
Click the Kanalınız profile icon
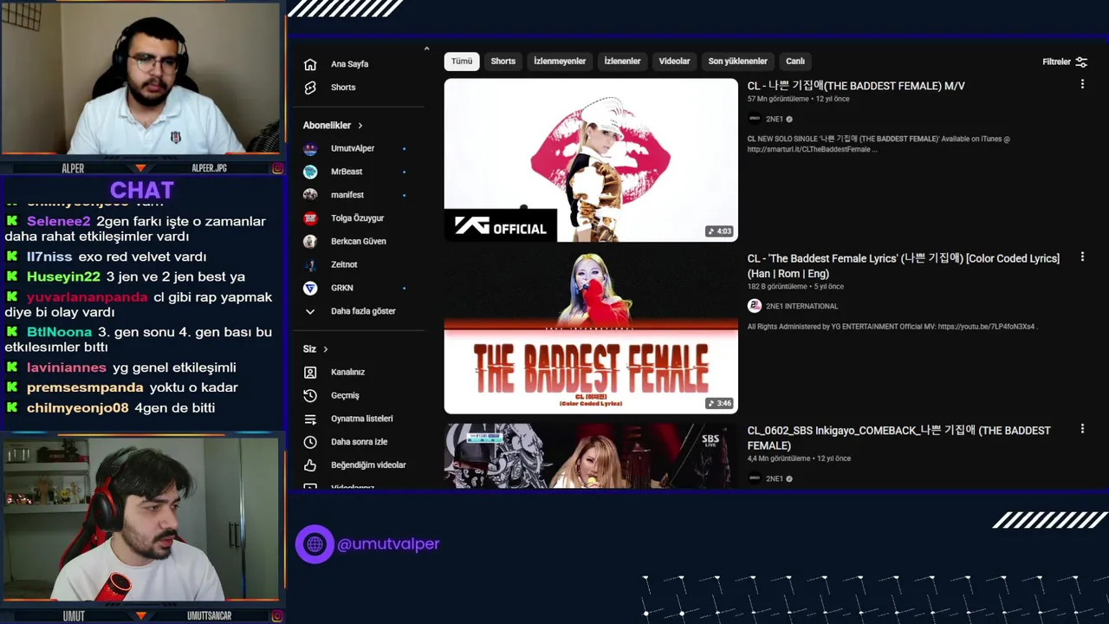[310, 372]
